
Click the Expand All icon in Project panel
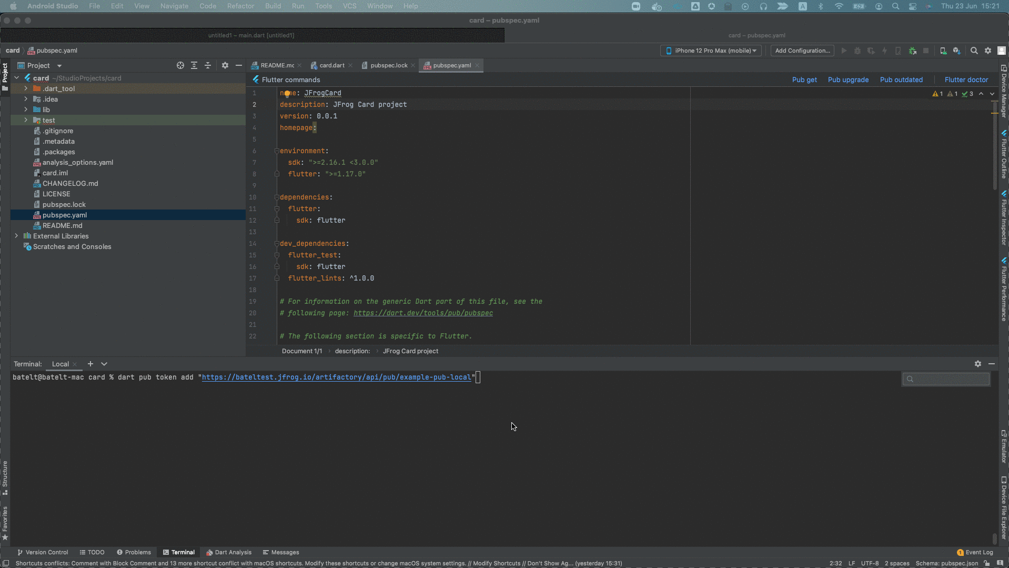pyautogui.click(x=194, y=65)
